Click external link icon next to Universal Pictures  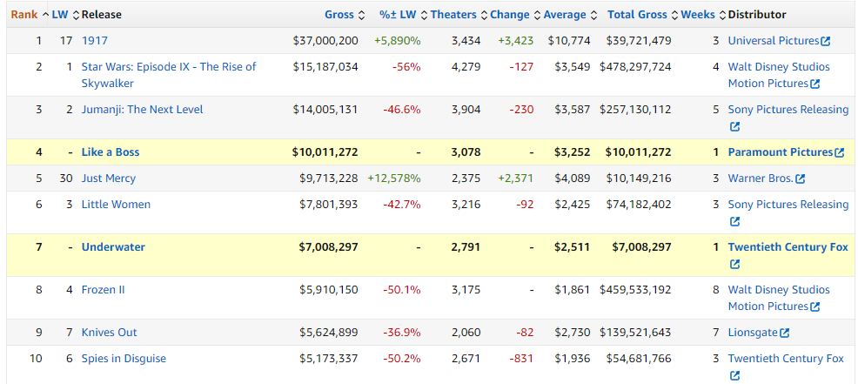[x=826, y=41]
